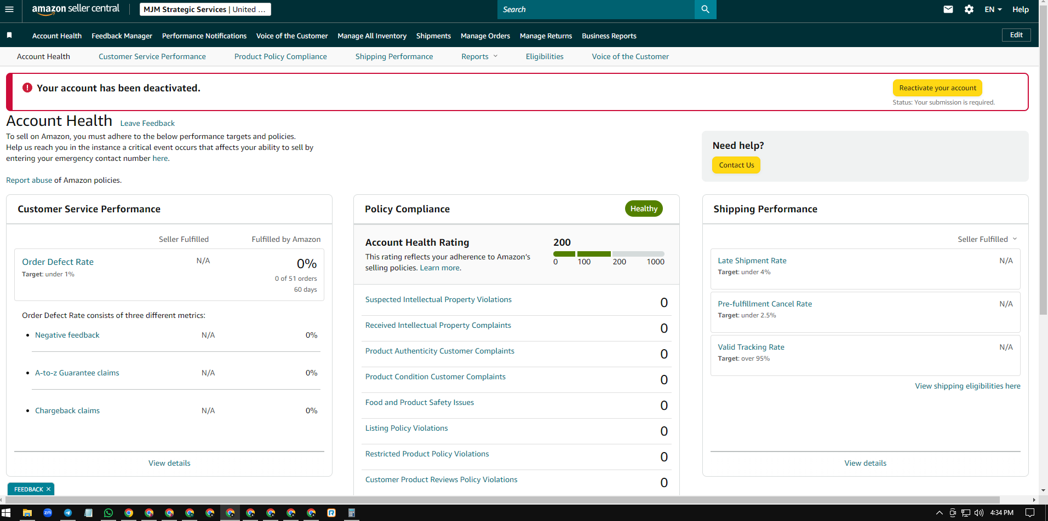
Task: Click the Amazon Seller Central logo
Action: [76, 9]
